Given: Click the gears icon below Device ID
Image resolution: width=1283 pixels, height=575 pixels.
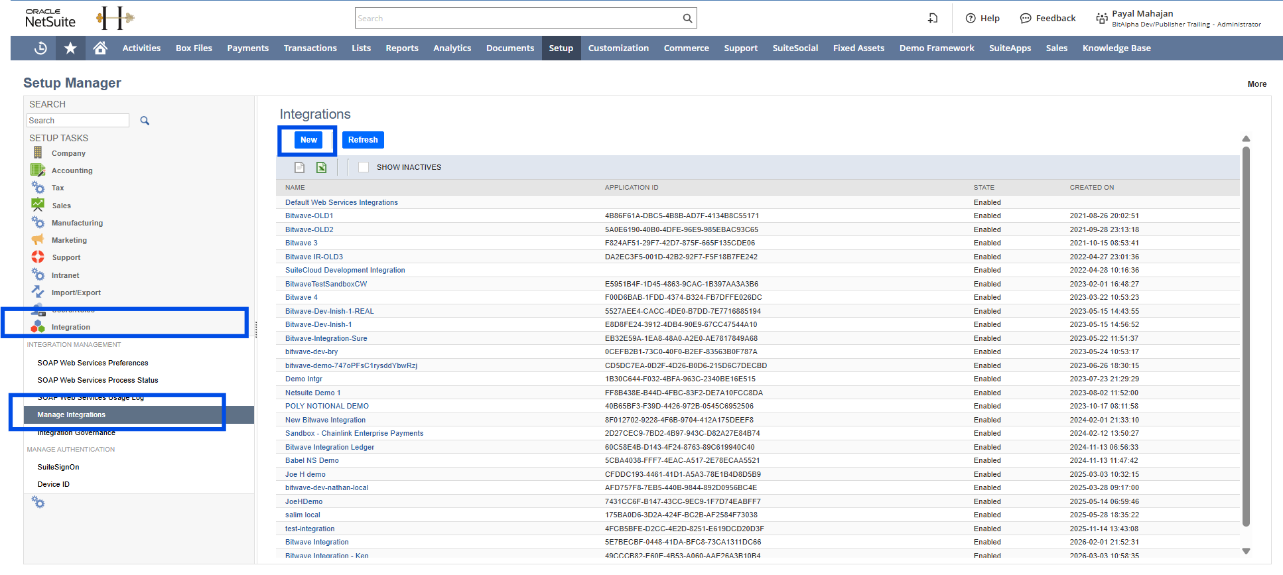Looking at the screenshot, I should click(38, 503).
